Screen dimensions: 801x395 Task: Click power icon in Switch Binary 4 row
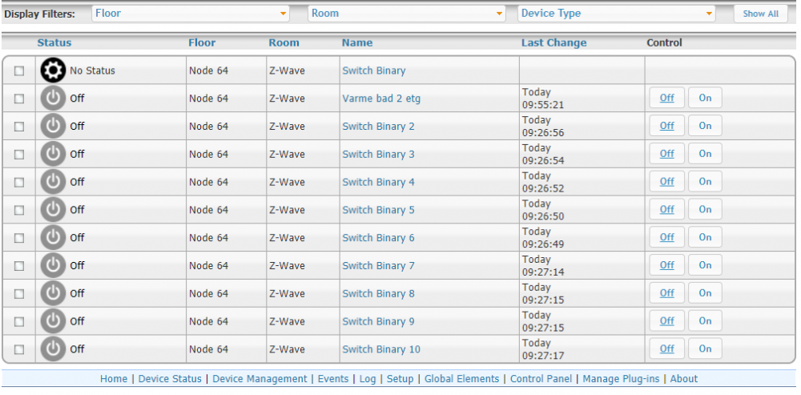click(53, 182)
